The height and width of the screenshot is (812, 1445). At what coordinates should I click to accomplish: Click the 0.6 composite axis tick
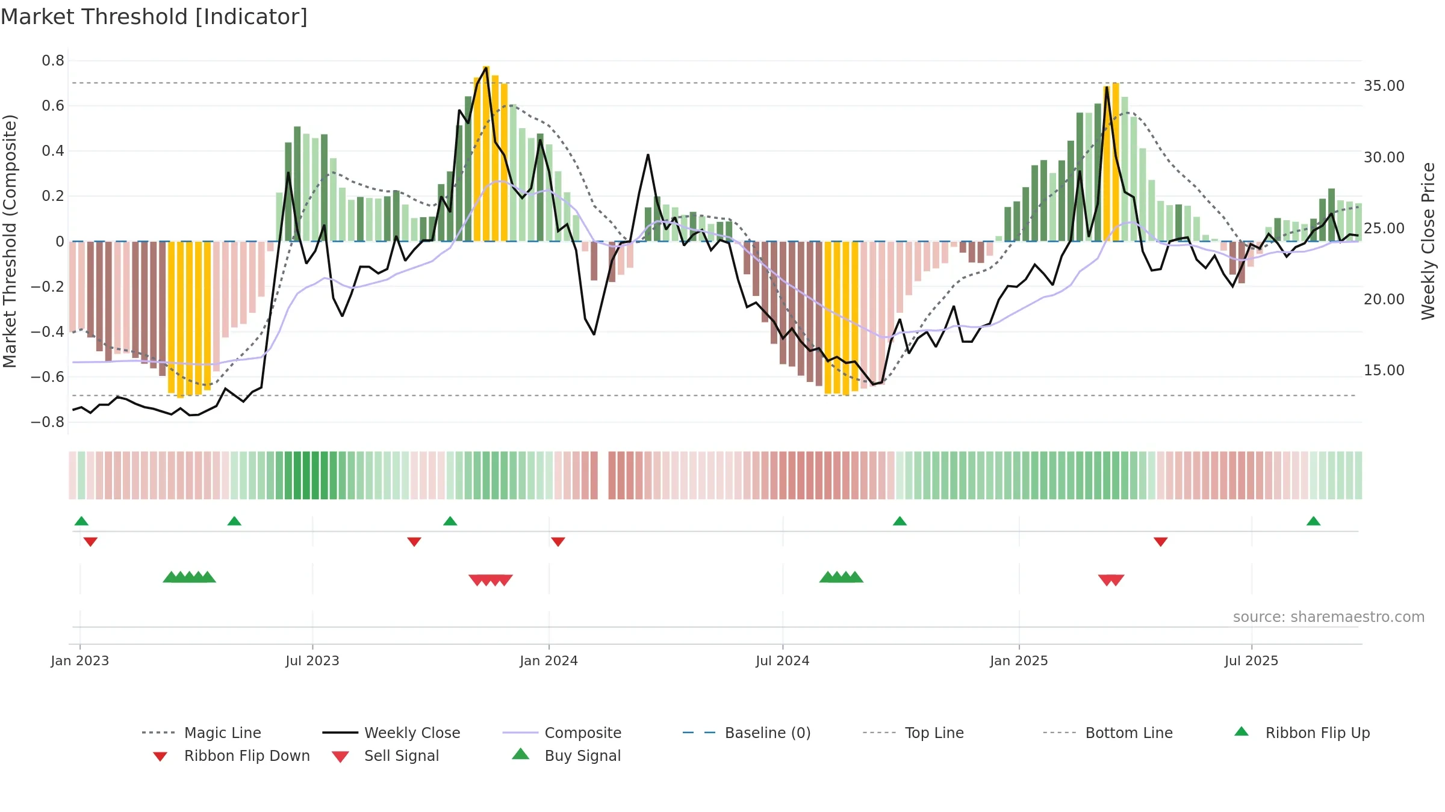click(53, 106)
